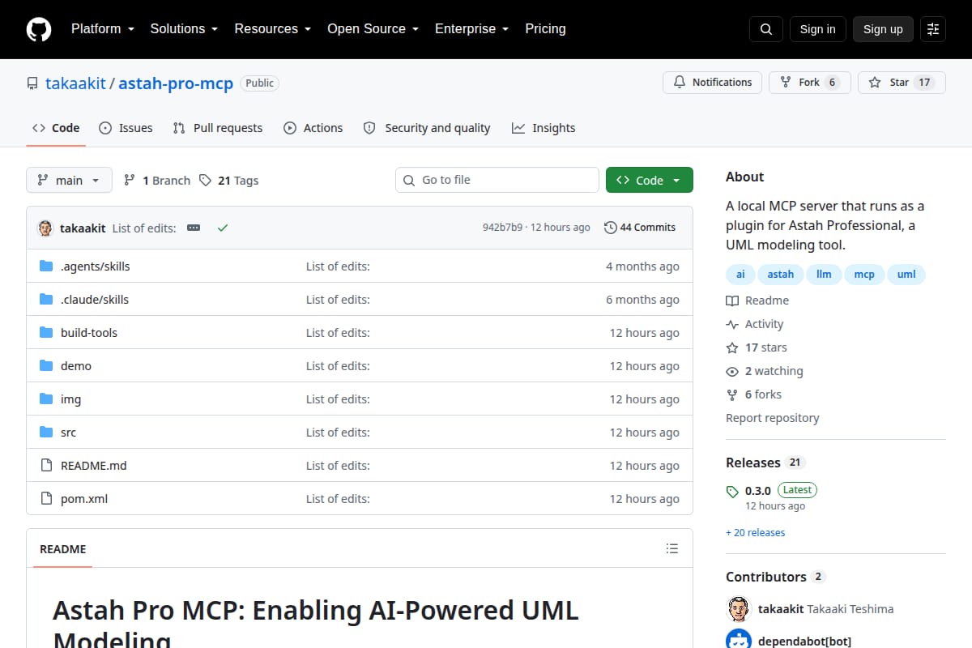
Task: Click the build-tools folder icon
Action: [x=46, y=333]
